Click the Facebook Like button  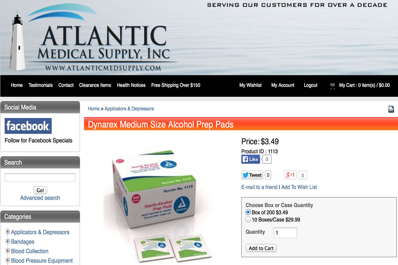(251, 159)
